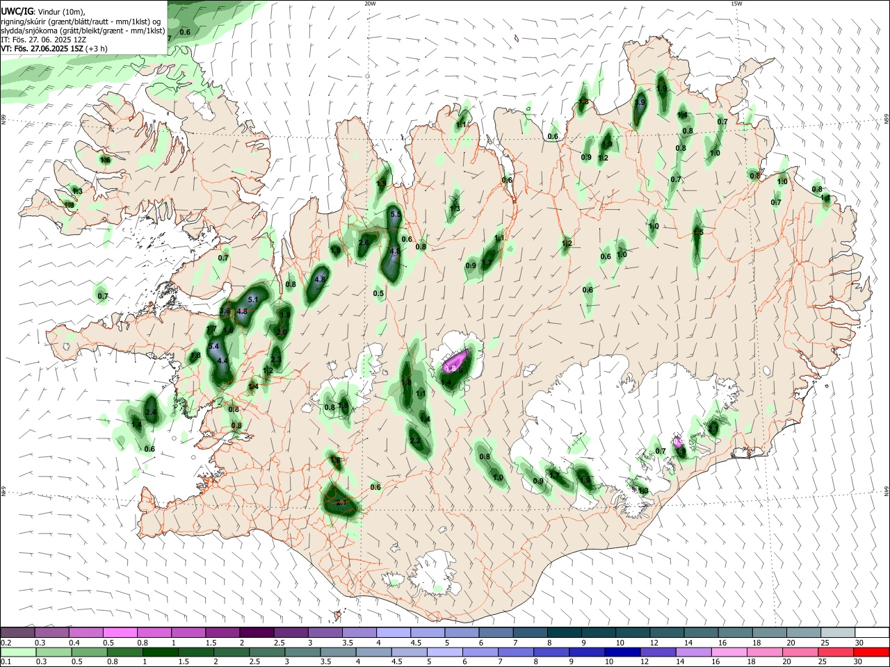Click the 2.0 precipitation value on the map
This screenshot has width=890, height=667.
[282, 333]
